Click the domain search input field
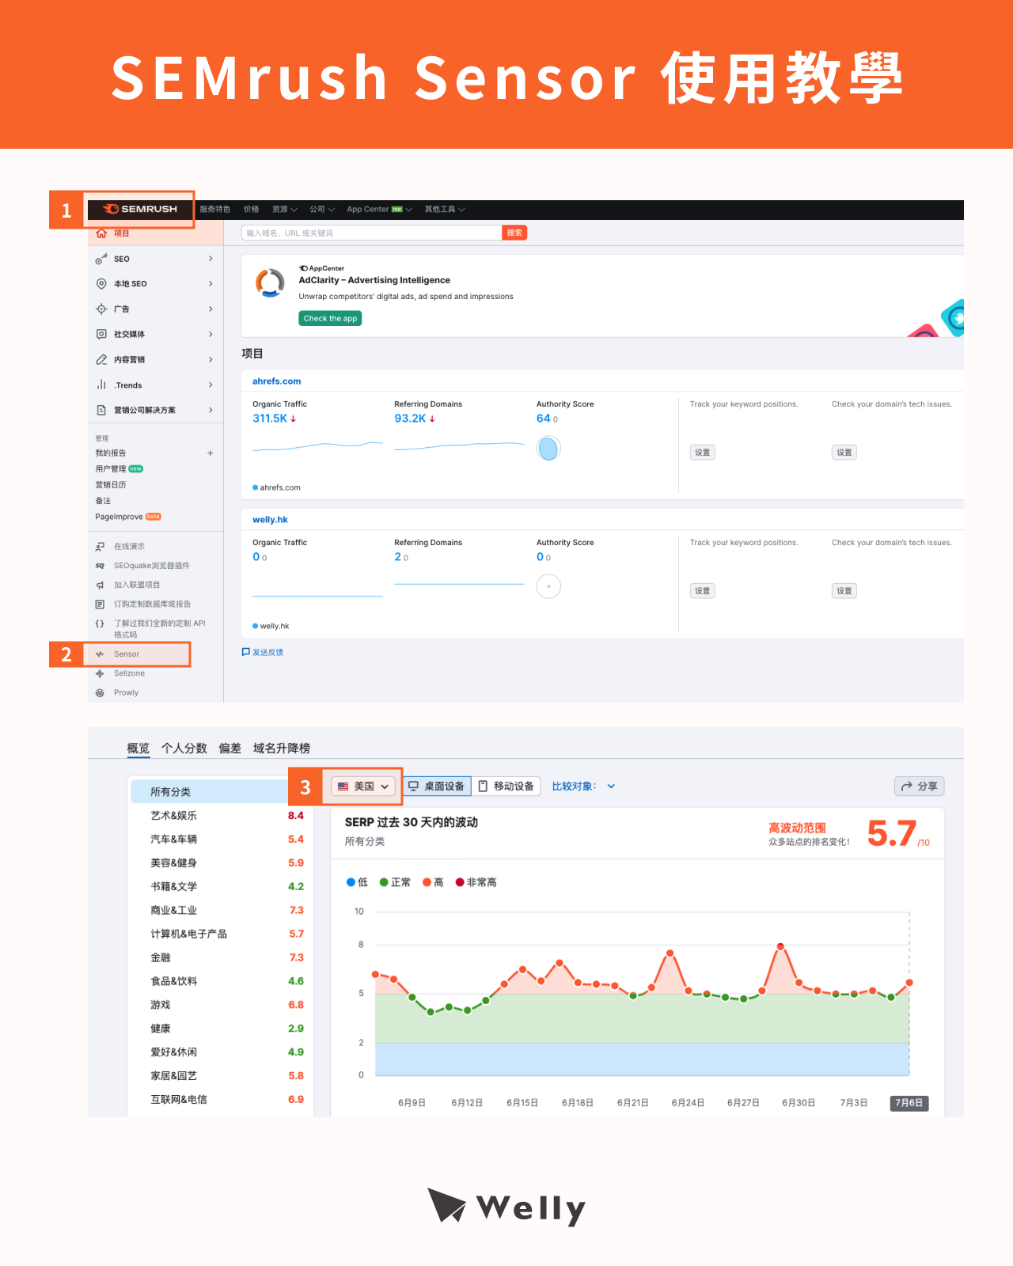 pyautogui.click(x=372, y=233)
